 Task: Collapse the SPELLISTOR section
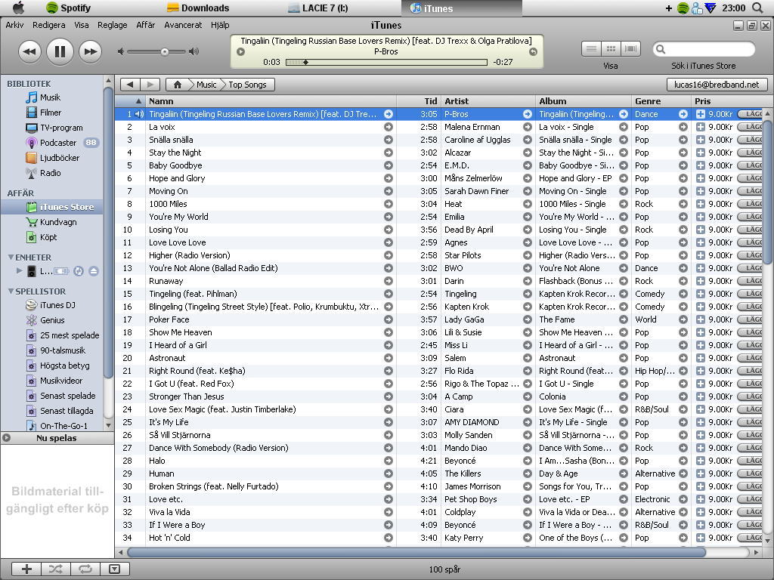coord(11,291)
